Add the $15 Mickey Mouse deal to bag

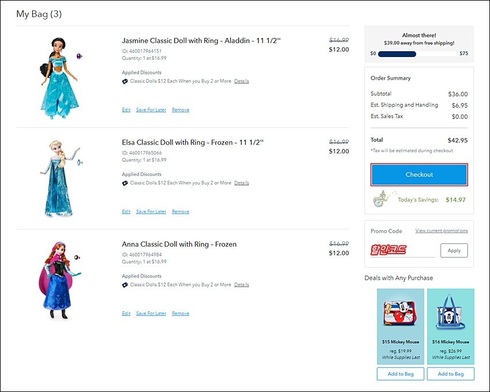[400, 374]
